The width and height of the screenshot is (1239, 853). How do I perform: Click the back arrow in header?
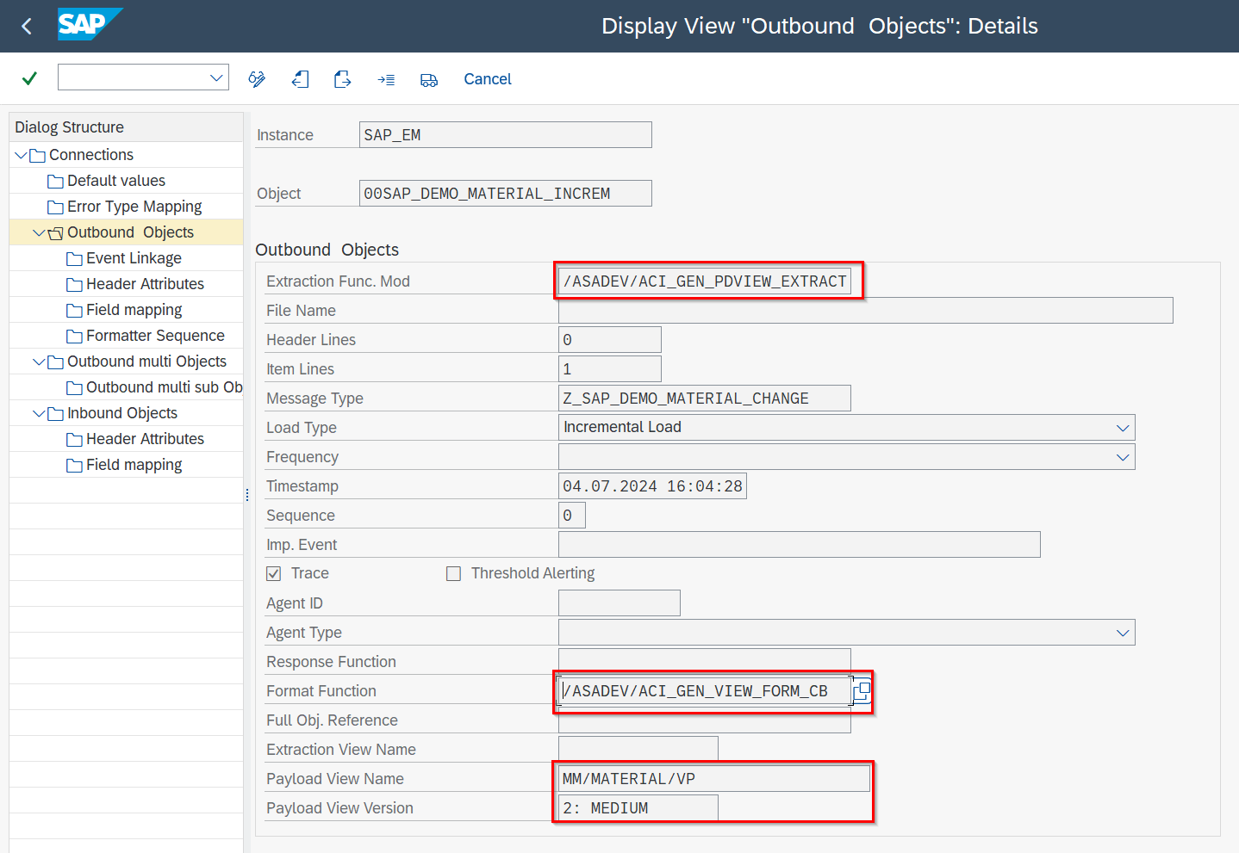click(27, 27)
